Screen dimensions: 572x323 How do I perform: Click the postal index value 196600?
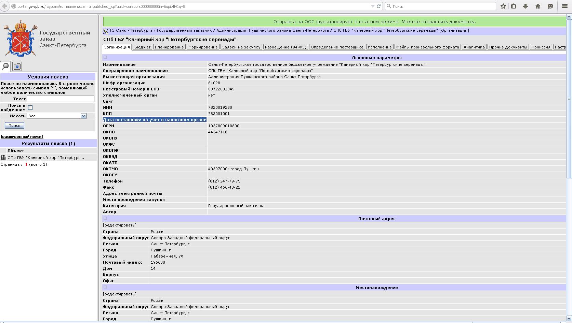pos(158,262)
